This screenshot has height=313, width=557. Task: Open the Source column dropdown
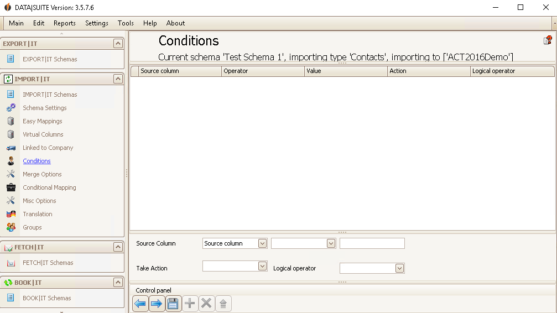(262, 243)
